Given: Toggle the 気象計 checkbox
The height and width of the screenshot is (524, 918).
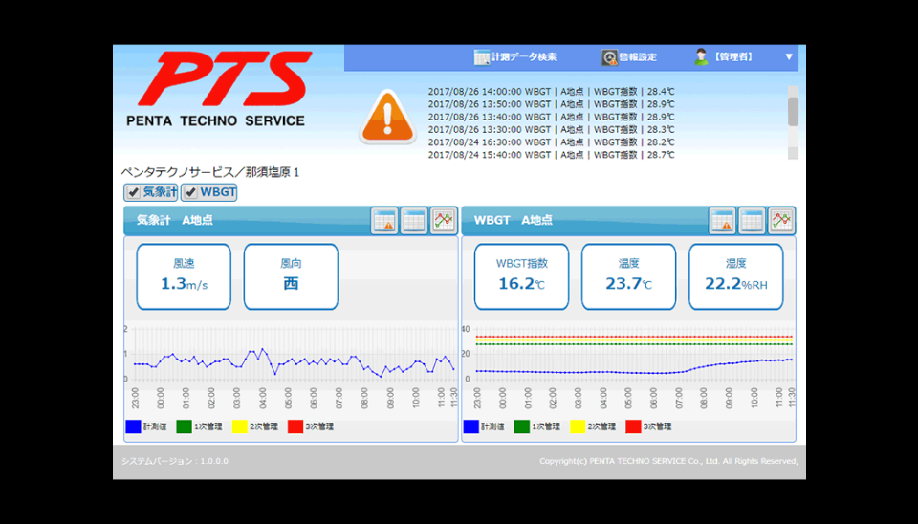Looking at the screenshot, I should coord(134,192).
